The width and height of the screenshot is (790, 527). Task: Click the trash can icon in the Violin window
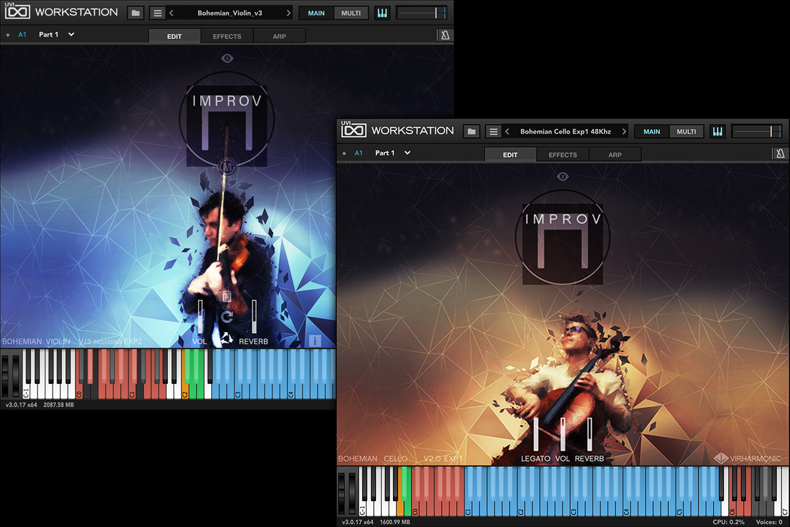[x=226, y=296]
